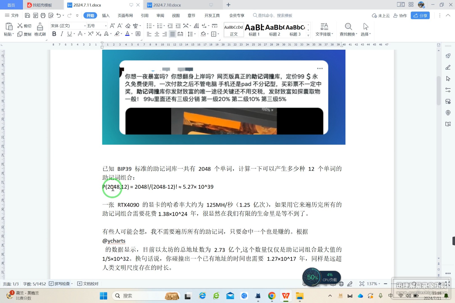The height and width of the screenshot is (303, 455).
Task: Click the Share (分享) button
Action: 420,15
